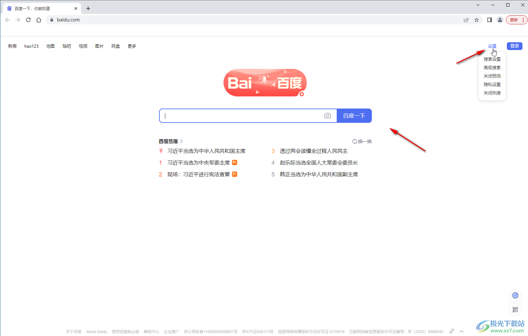Image resolution: width=528 pixels, height=336 pixels.
Task: Collapse footer with the up chevron
Action: (x=462, y=331)
